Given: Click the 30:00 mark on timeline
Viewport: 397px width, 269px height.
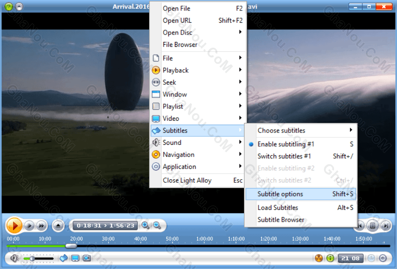Looking at the screenshot, I should pos(108,239).
